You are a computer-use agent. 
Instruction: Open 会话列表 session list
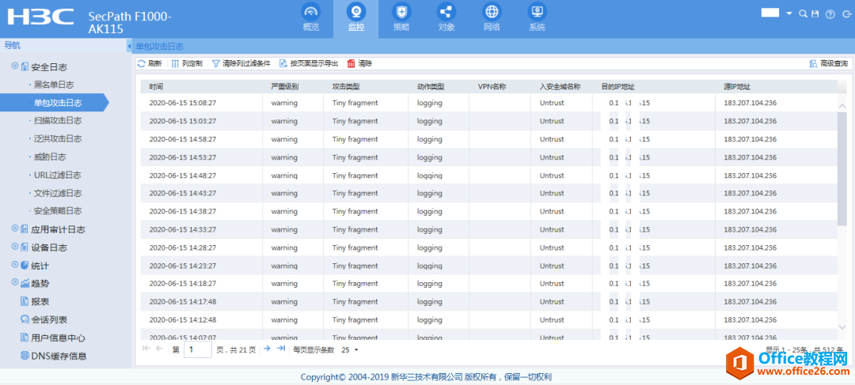point(44,319)
